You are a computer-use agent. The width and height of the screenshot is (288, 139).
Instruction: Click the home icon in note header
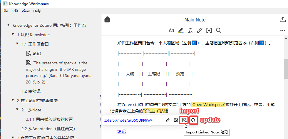click(x=108, y=20)
